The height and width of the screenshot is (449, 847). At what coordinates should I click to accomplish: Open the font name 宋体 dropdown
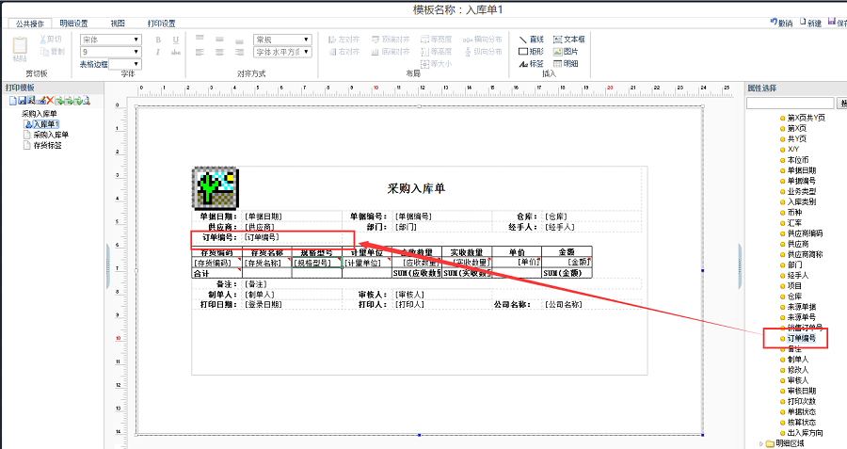point(111,40)
